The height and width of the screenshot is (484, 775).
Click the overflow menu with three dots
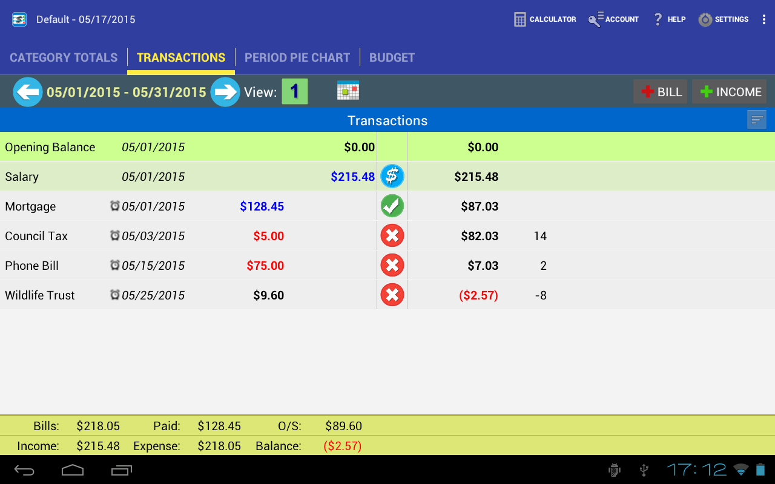coord(763,19)
